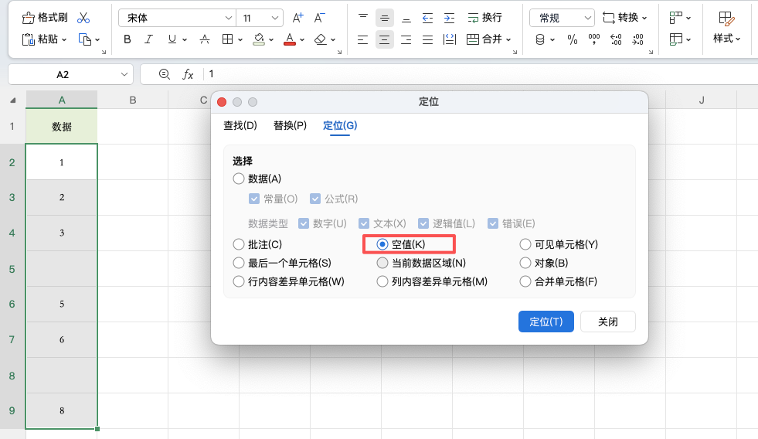
Task: Increase decimal places icon
Action: click(x=616, y=39)
